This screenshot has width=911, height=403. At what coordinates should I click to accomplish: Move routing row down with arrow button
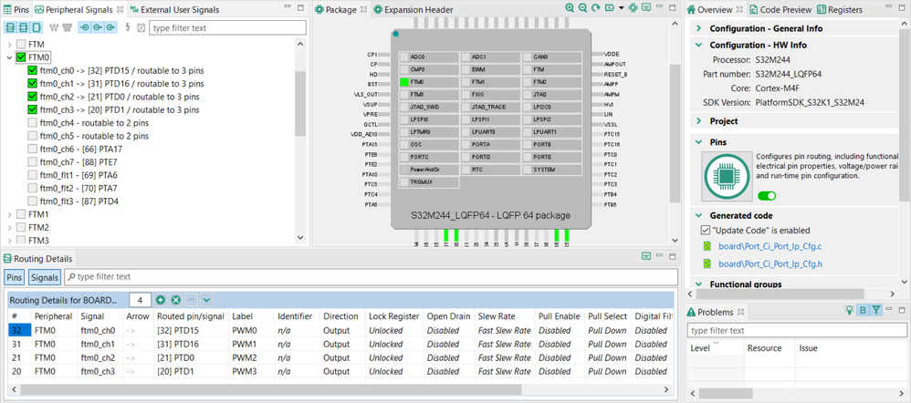(206, 300)
